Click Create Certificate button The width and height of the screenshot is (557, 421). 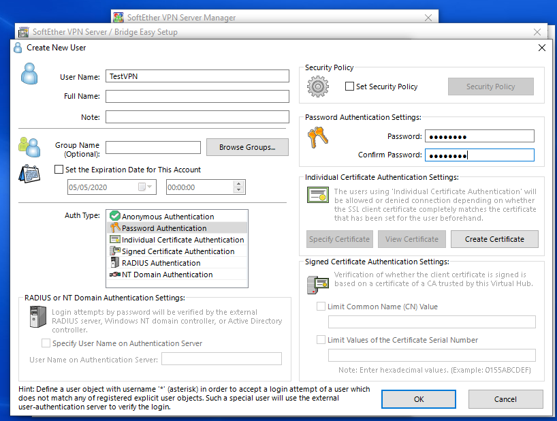(494, 239)
